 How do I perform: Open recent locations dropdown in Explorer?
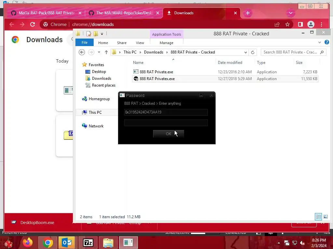coord(99,52)
